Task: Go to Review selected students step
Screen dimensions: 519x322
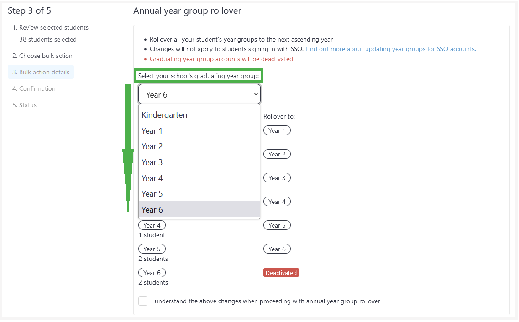Action: click(50, 27)
